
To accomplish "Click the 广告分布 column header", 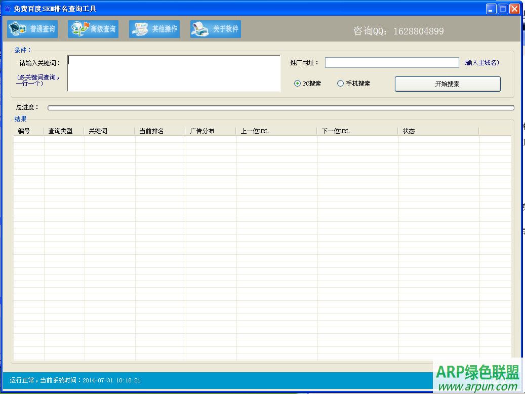I will (x=211, y=131).
